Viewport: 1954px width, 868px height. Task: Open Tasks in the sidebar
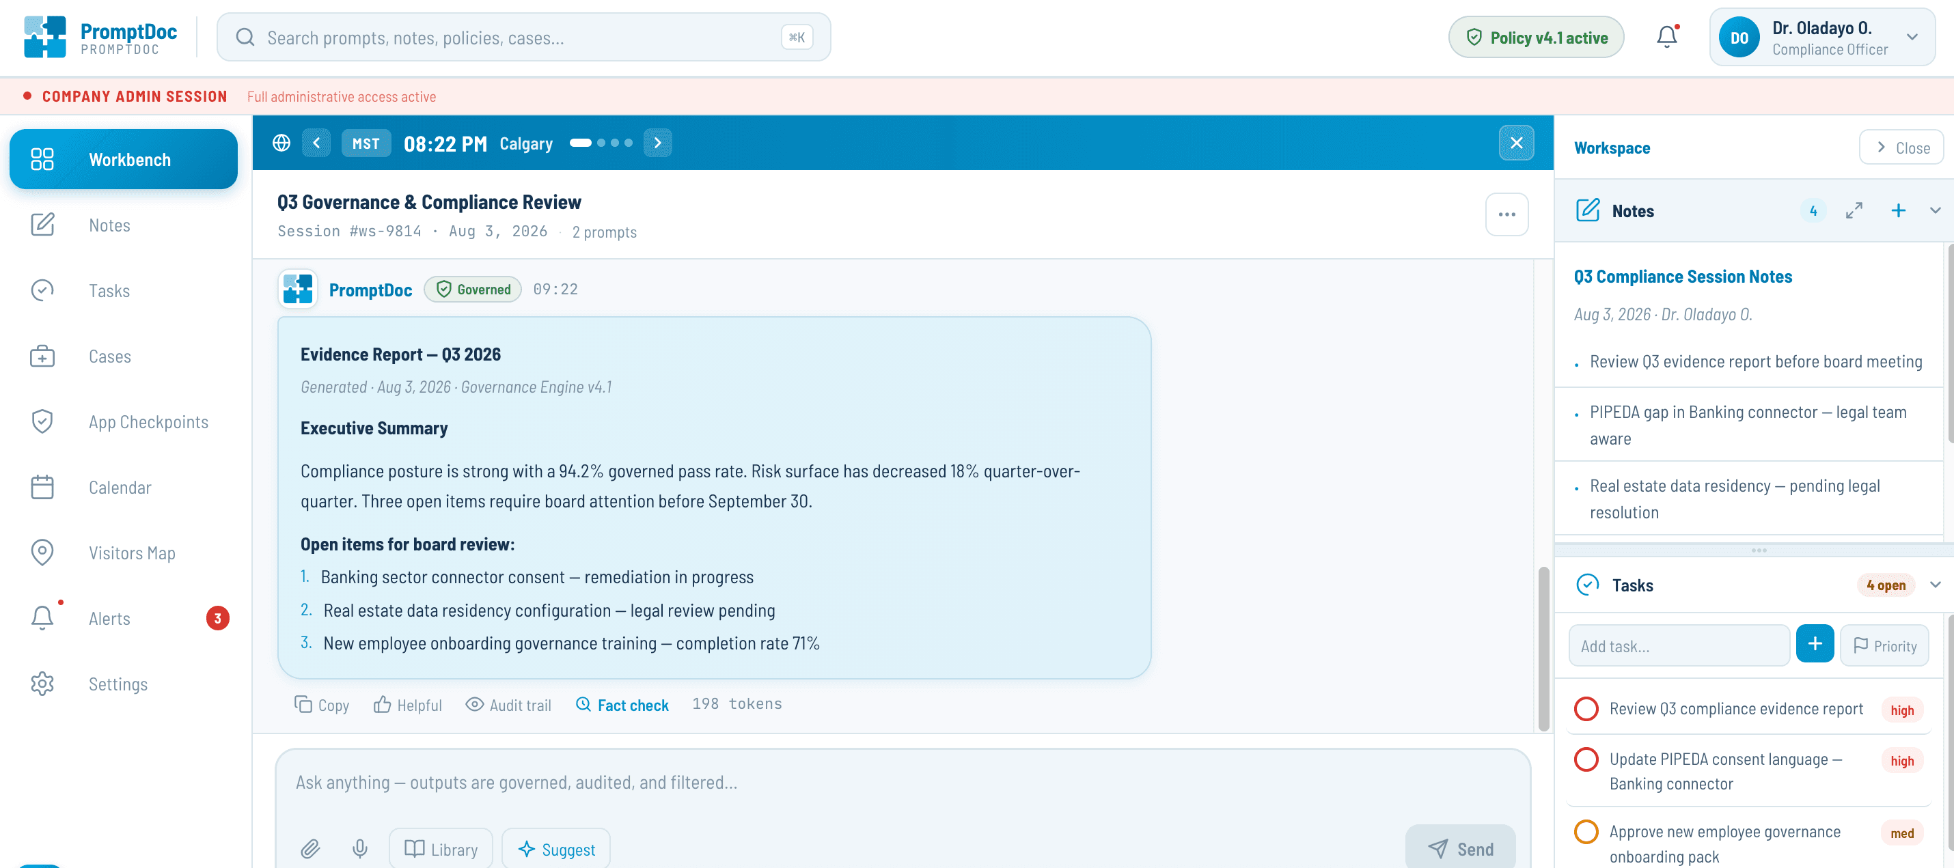[124, 290]
